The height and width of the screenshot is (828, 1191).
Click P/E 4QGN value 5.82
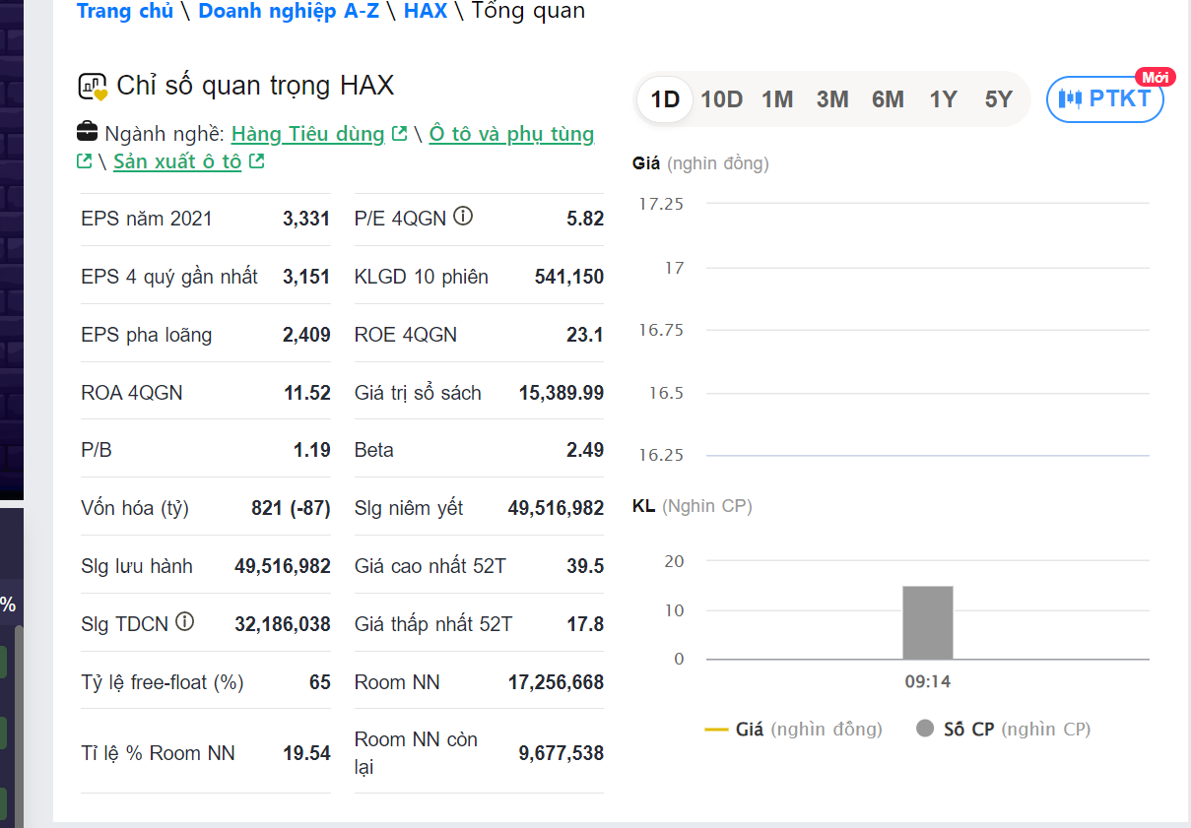coord(585,219)
